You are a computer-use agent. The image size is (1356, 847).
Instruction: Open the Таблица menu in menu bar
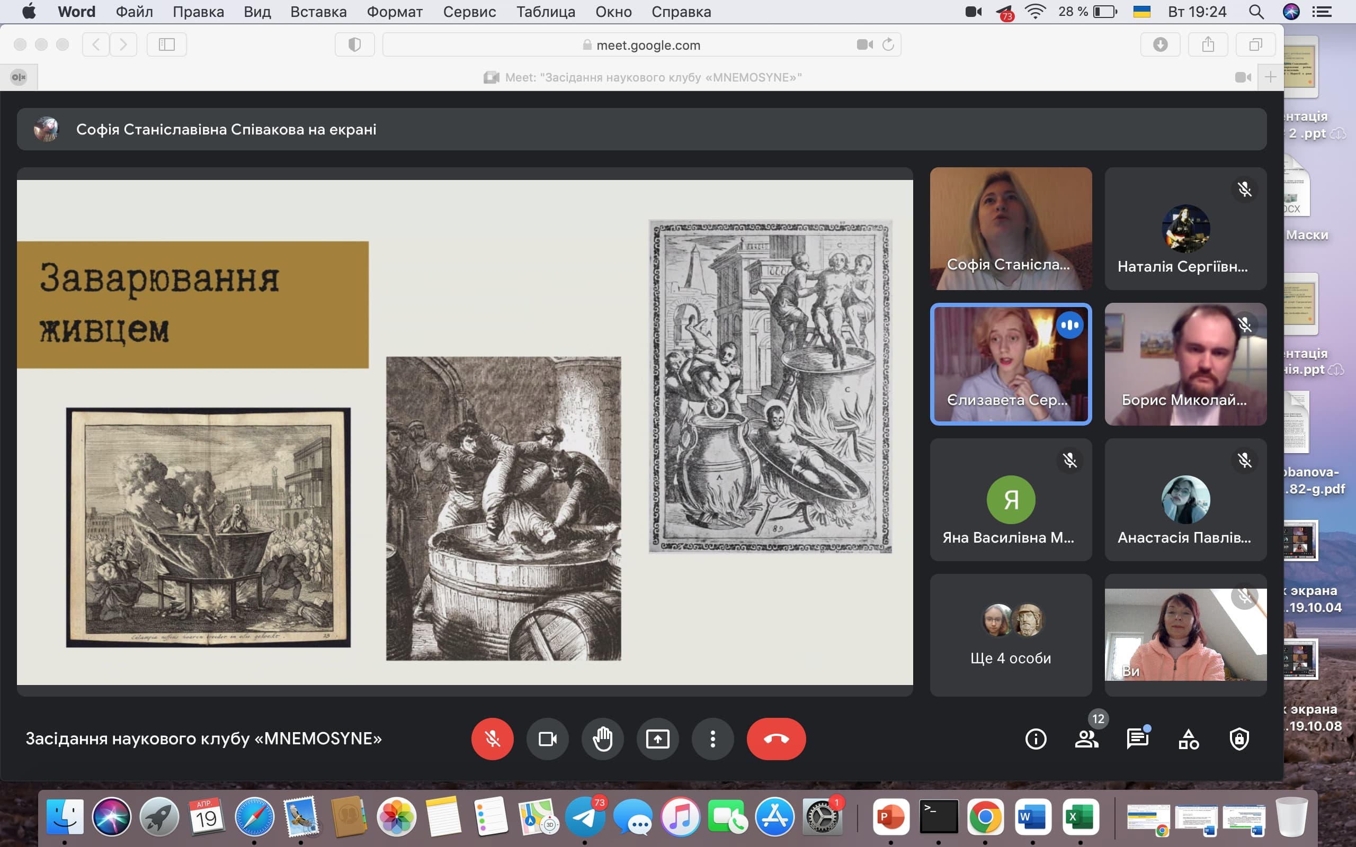pyautogui.click(x=545, y=12)
